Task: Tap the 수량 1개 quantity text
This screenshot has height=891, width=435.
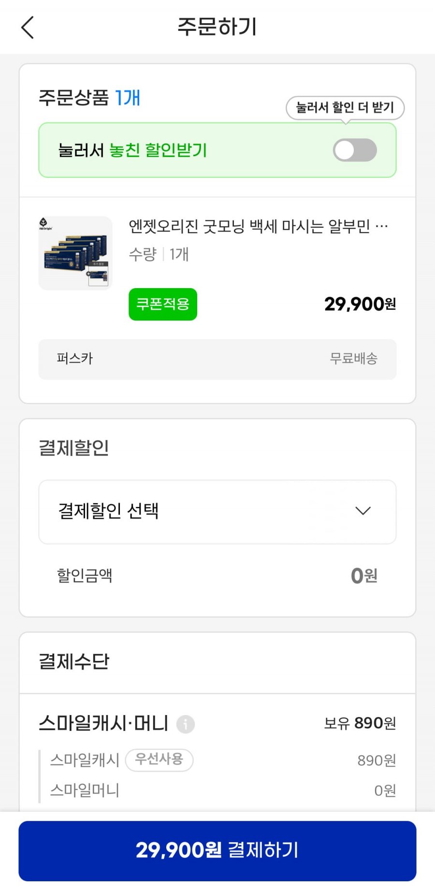Action: (159, 254)
